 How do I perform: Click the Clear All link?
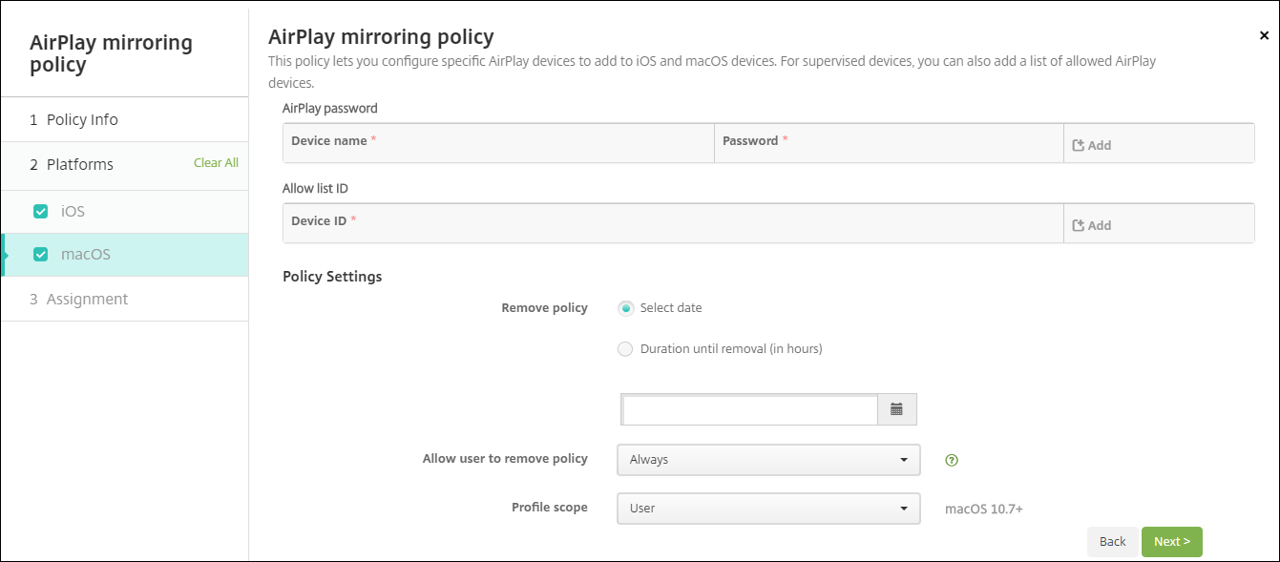(x=216, y=163)
